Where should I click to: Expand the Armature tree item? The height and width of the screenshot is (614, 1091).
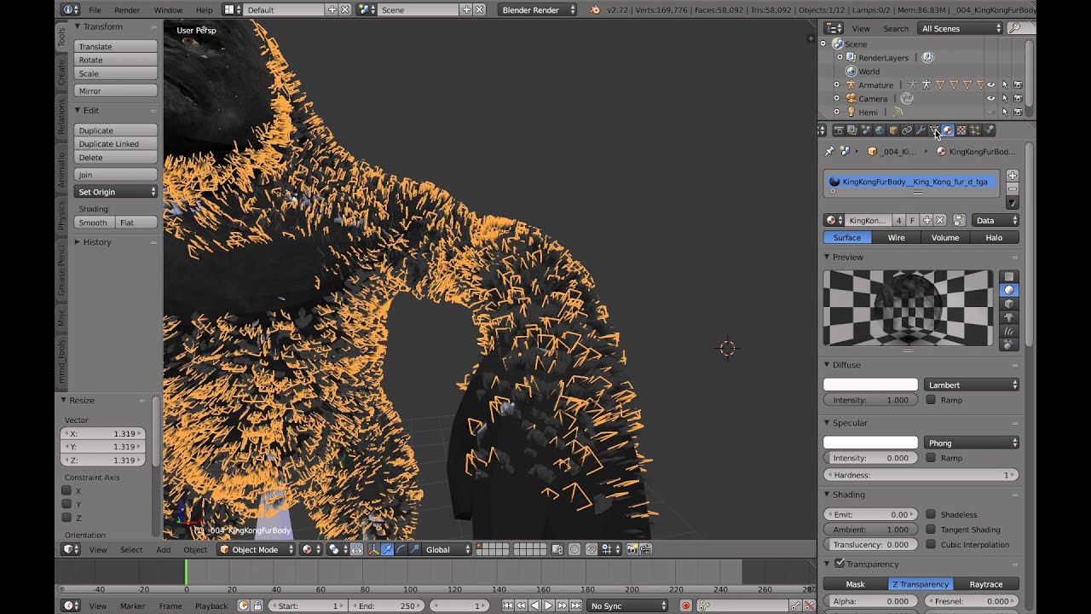836,85
